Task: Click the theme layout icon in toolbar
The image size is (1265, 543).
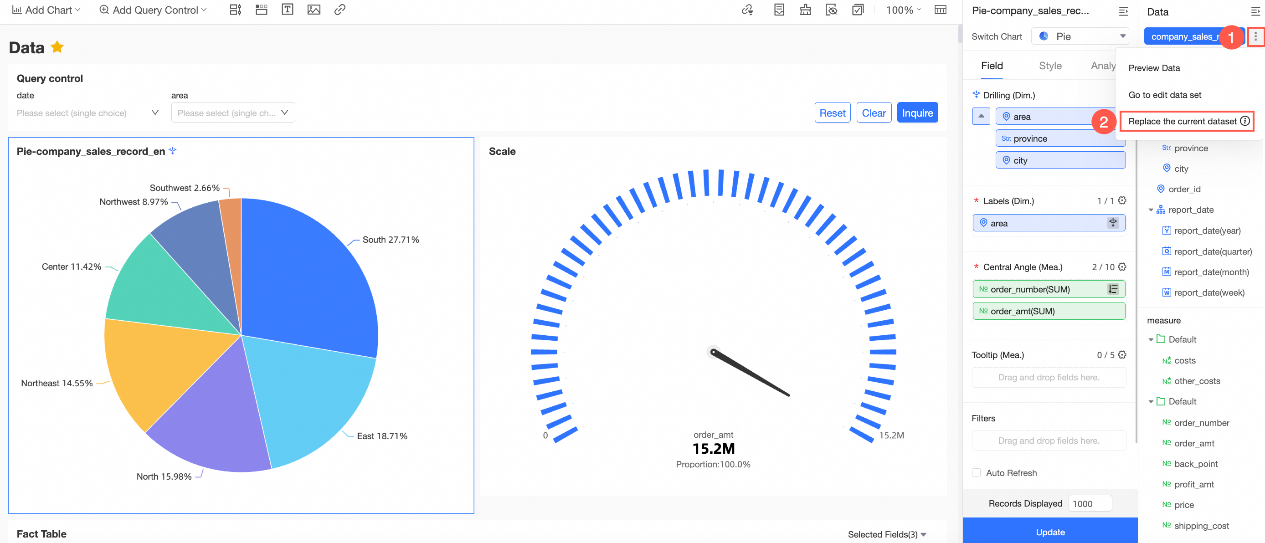Action: click(805, 10)
